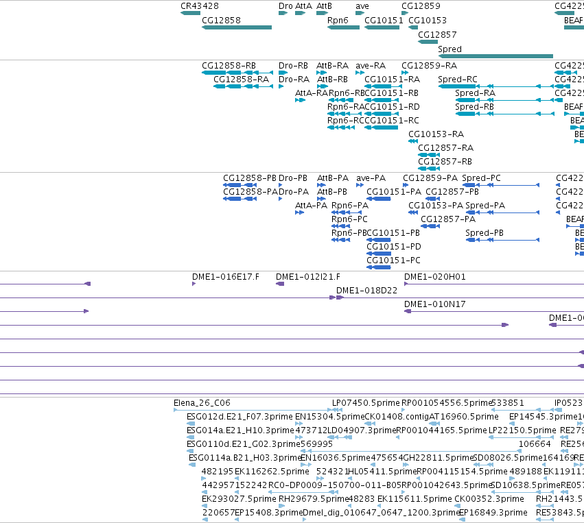
Task: Select the Dro-RA transcript
Action: pyautogui.click(x=281, y=86)
